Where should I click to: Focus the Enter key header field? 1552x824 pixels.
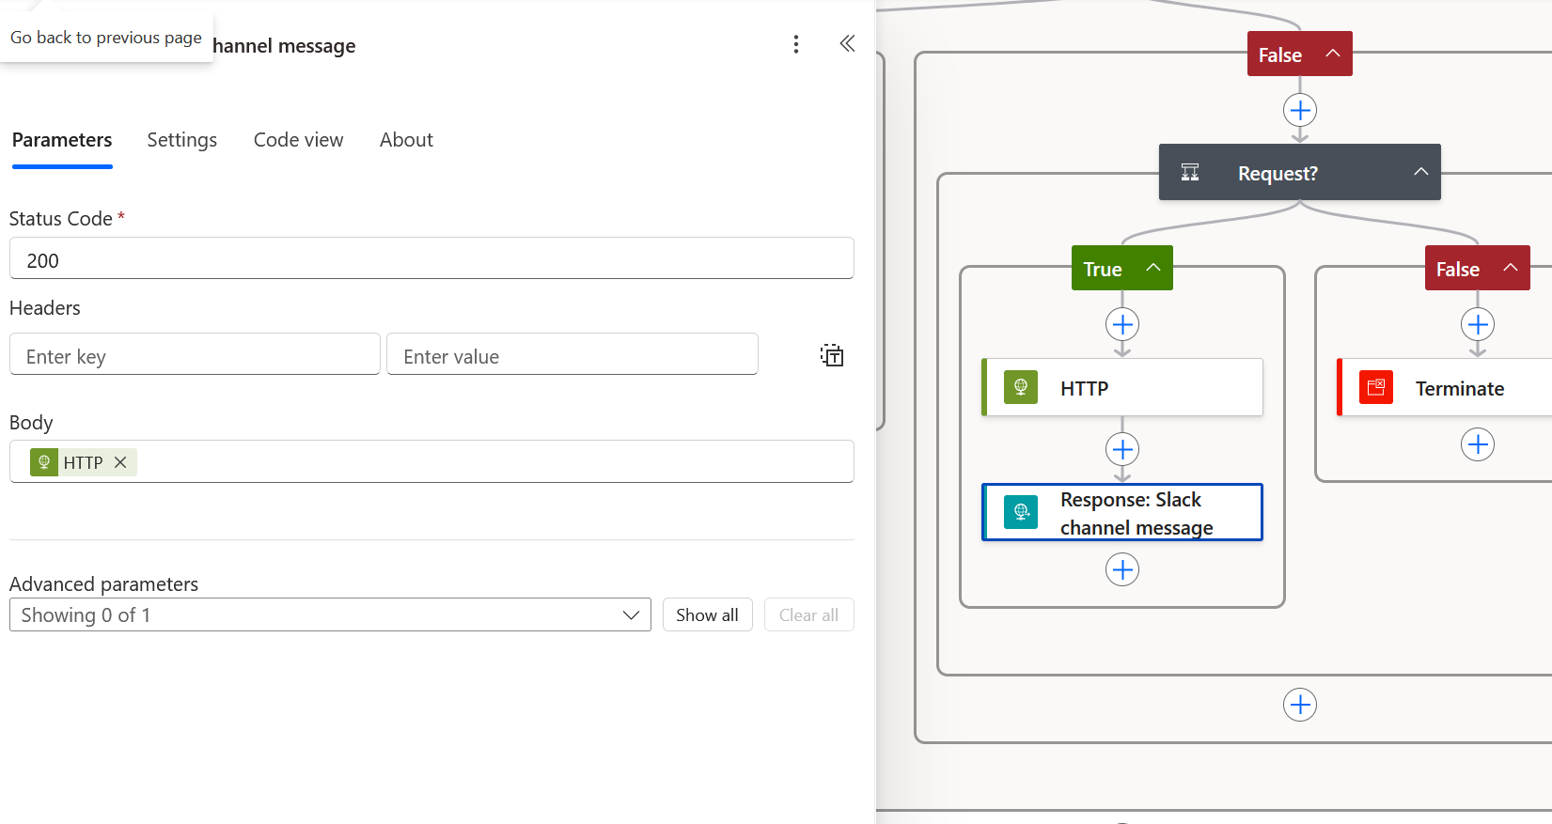[195, 356]
